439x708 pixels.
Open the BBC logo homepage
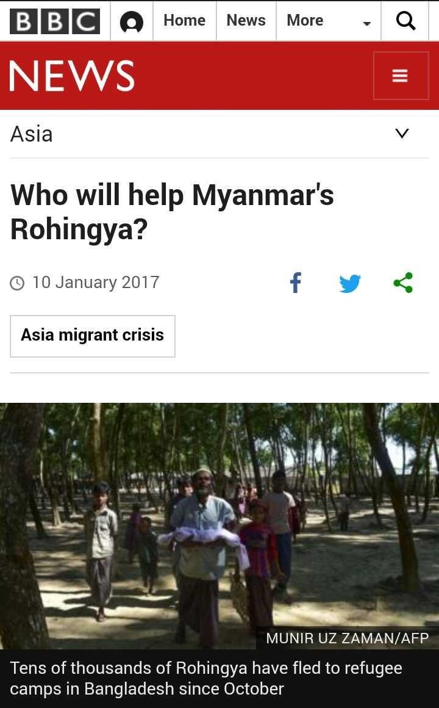click(x=55, y=21)
